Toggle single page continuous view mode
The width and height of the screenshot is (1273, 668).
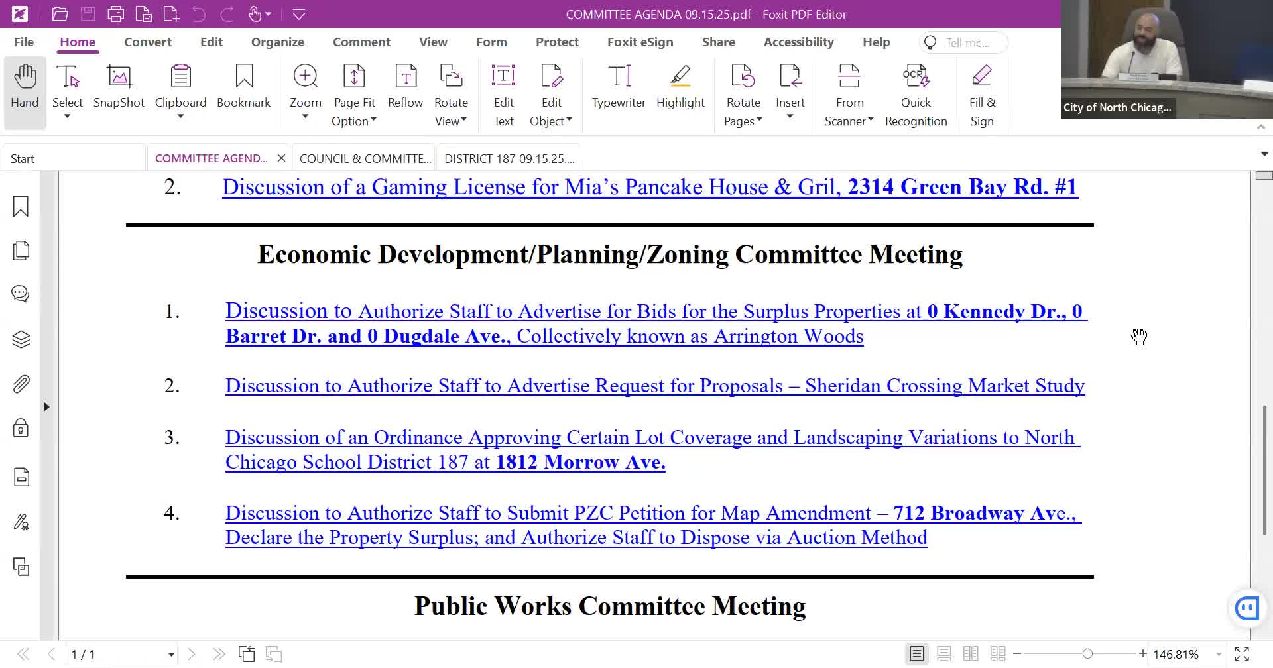(x=943, y=654)
